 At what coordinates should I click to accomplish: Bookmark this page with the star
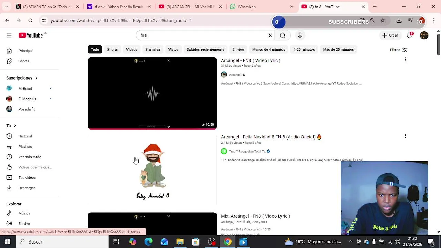click(383, 20)
